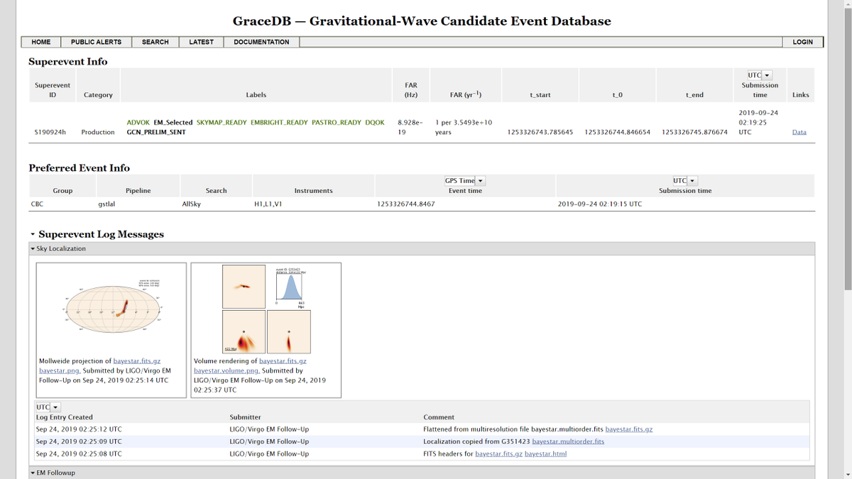
Task: Select the event time 1253326744.8467
Action: click(x=405, y=204)
